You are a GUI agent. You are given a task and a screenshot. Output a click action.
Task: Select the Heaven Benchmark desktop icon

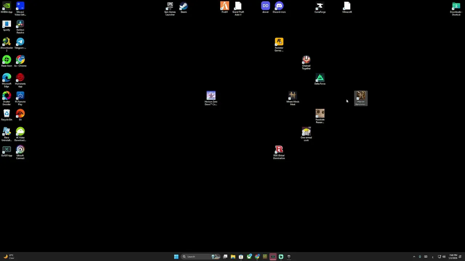pyautogui.click(x=361, y=99)
